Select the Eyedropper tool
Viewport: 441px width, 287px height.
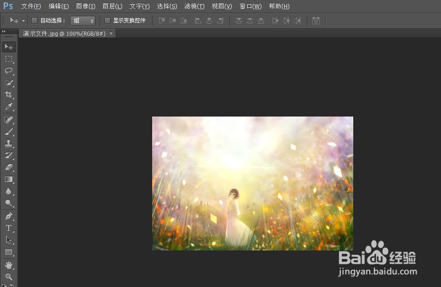coord(9,106)
